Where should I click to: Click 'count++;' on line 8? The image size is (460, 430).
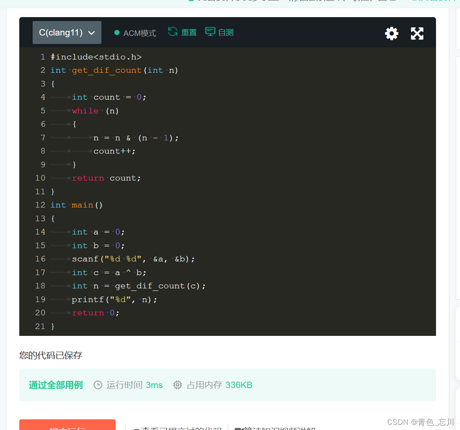[114, 151]
